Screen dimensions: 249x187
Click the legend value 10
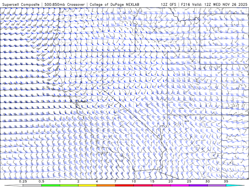pyautogui.click(x=134, y=181)
